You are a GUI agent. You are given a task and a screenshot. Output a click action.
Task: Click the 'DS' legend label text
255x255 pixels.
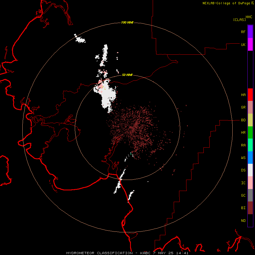pyautogui.click(x=243, y=170)
